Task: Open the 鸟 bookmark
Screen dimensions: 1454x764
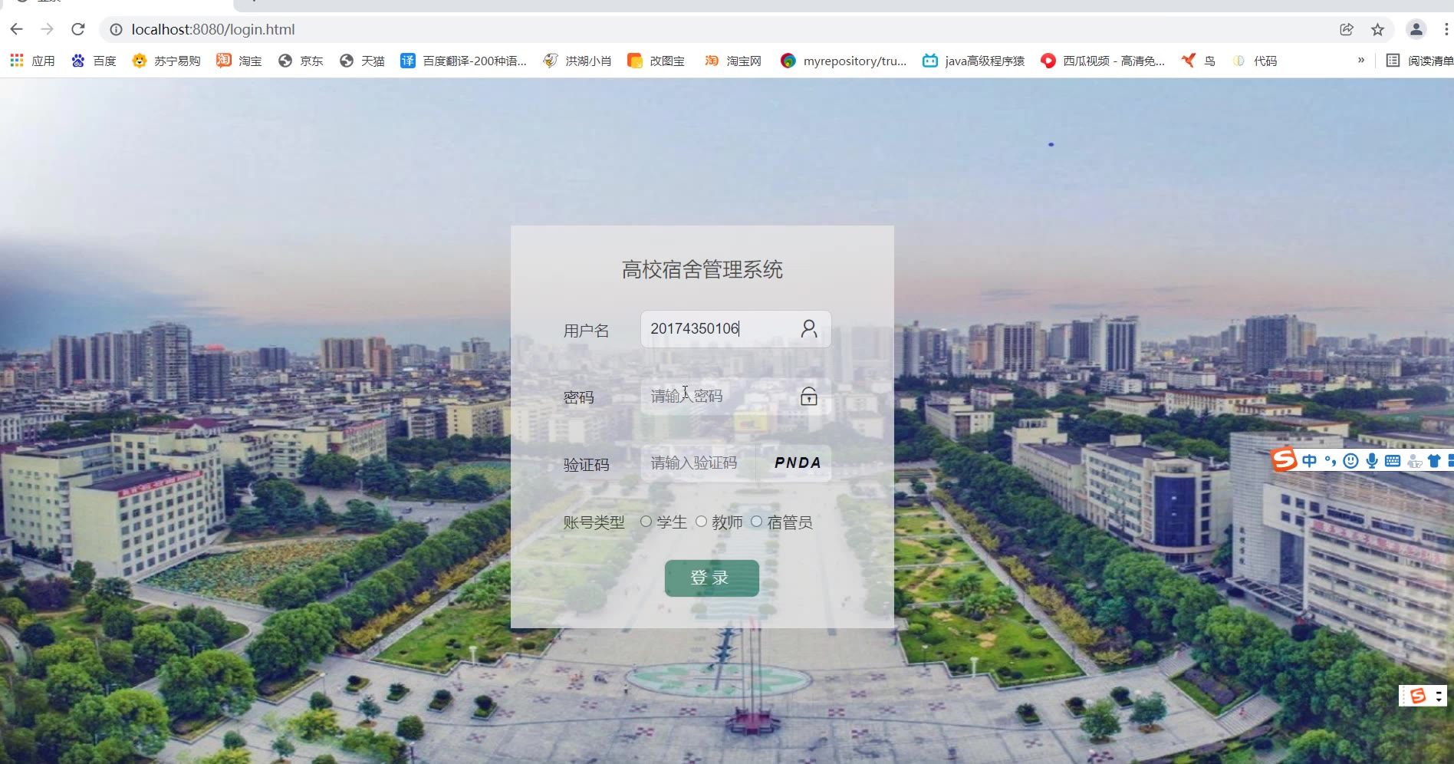Action: click(x=1199, y=61)
